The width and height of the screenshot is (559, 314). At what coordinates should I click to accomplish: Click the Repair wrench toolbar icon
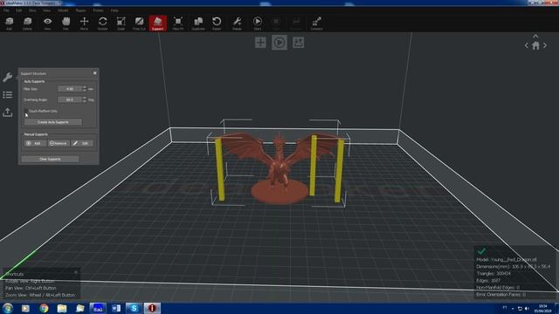point(237,24)
